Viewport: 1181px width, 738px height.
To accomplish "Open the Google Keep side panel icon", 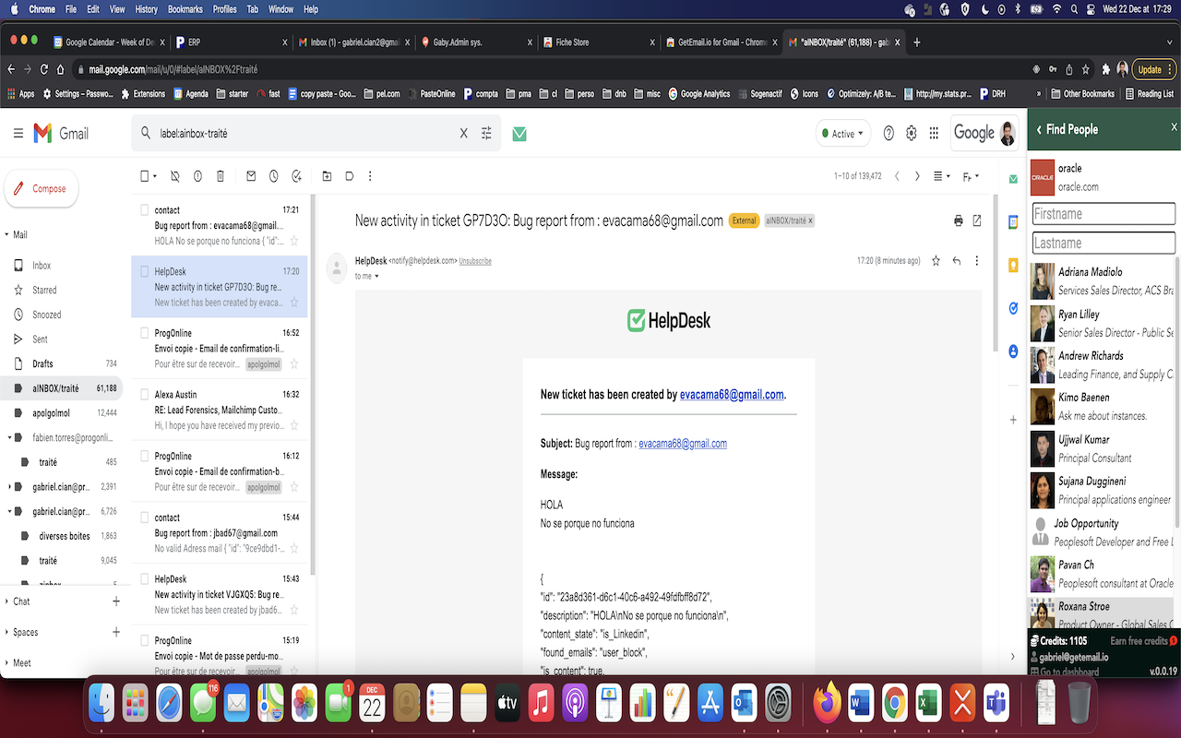I will pos(1013,265).
